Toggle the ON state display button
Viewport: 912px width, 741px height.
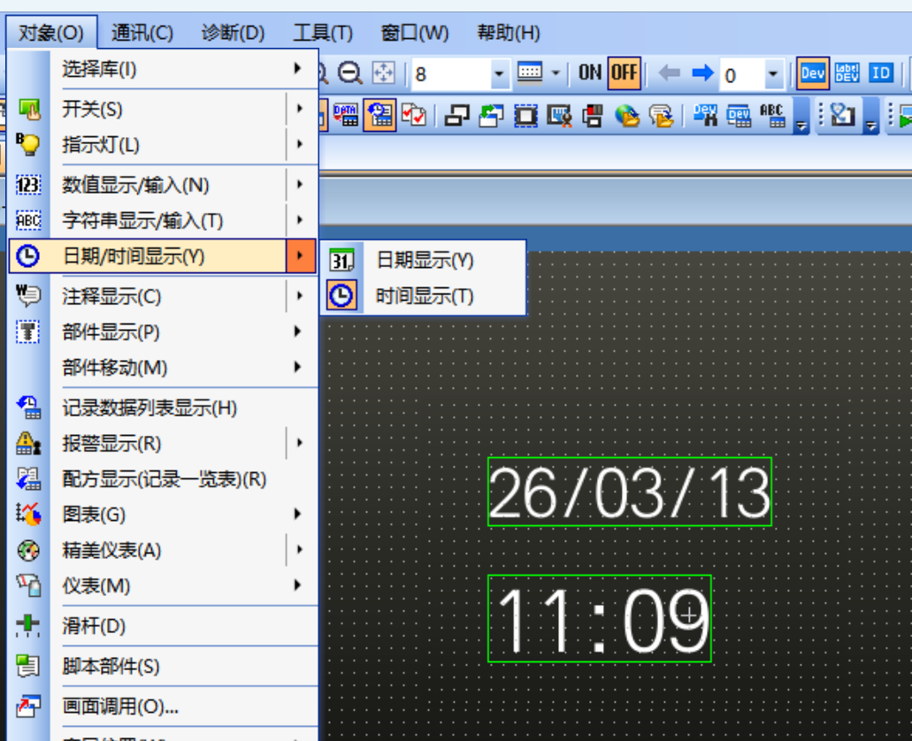pos(590,73)
